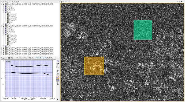Open the document list dropdown arrow

182,2
